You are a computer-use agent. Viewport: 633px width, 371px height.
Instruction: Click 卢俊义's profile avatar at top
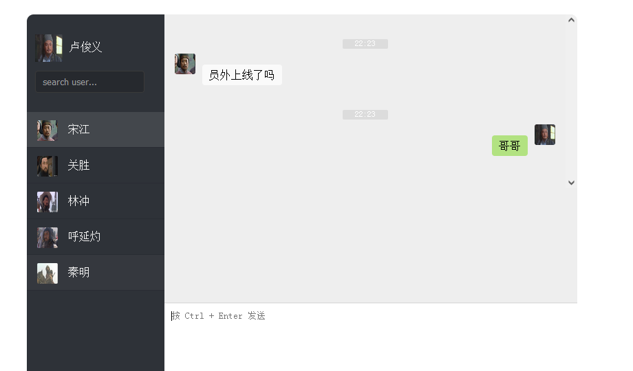click(48, 48)
